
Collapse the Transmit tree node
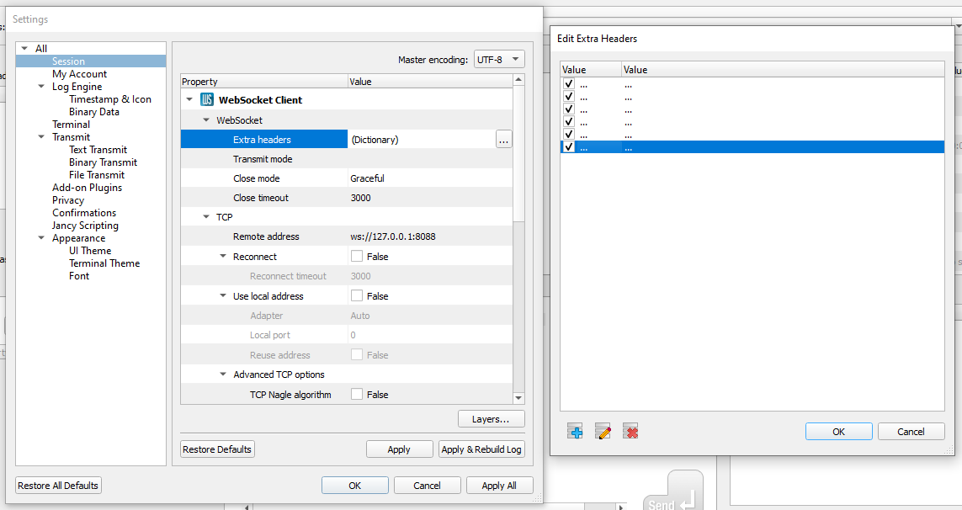41,137
